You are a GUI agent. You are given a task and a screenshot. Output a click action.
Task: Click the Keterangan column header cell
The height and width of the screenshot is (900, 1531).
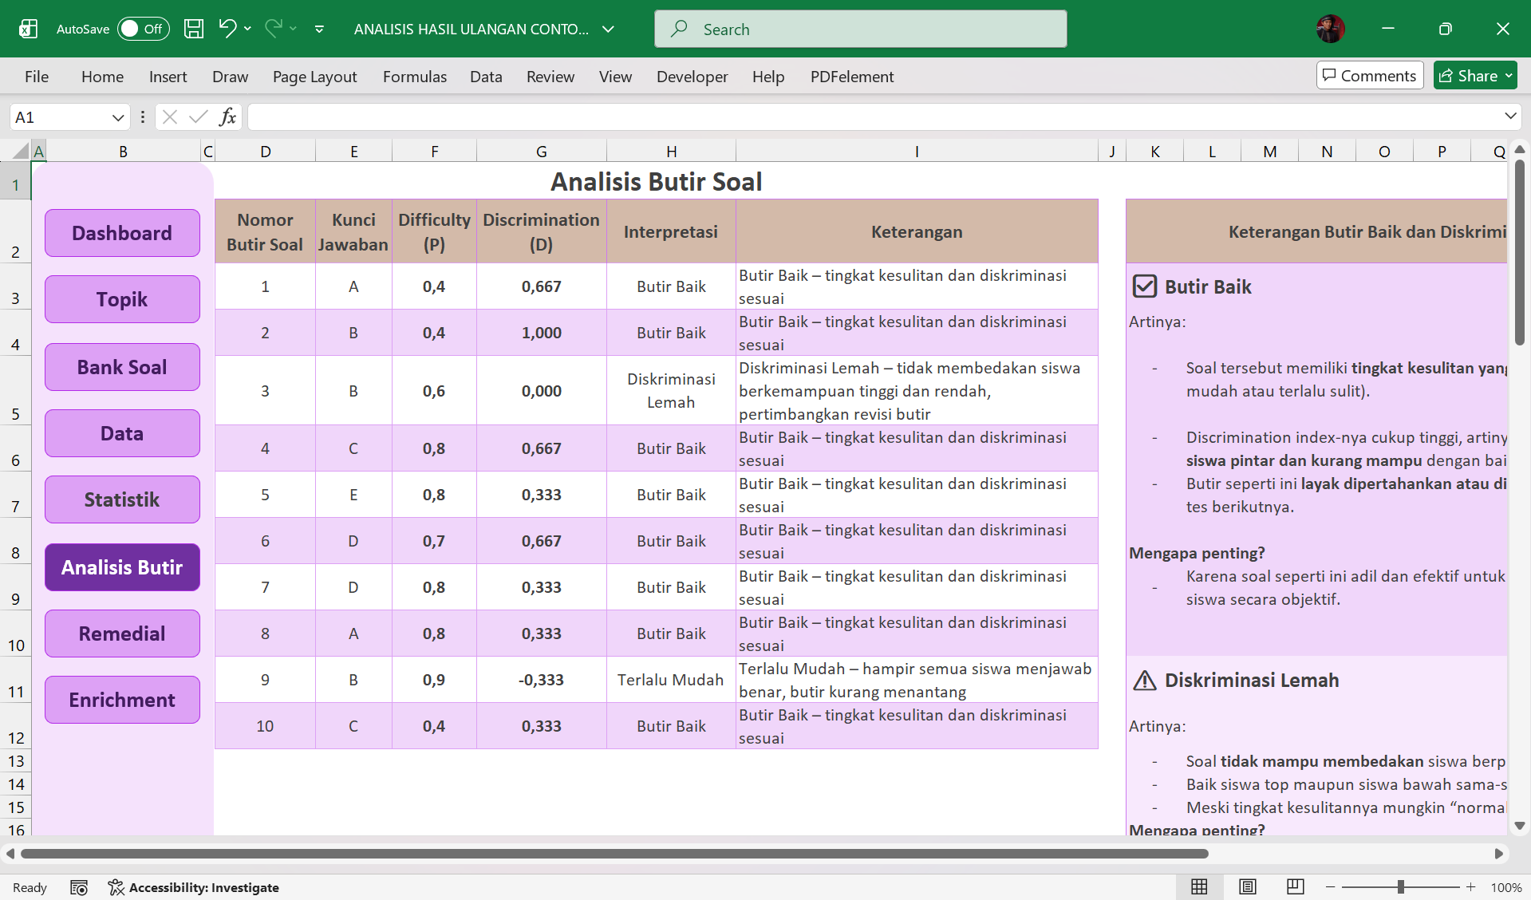(917, 231)
